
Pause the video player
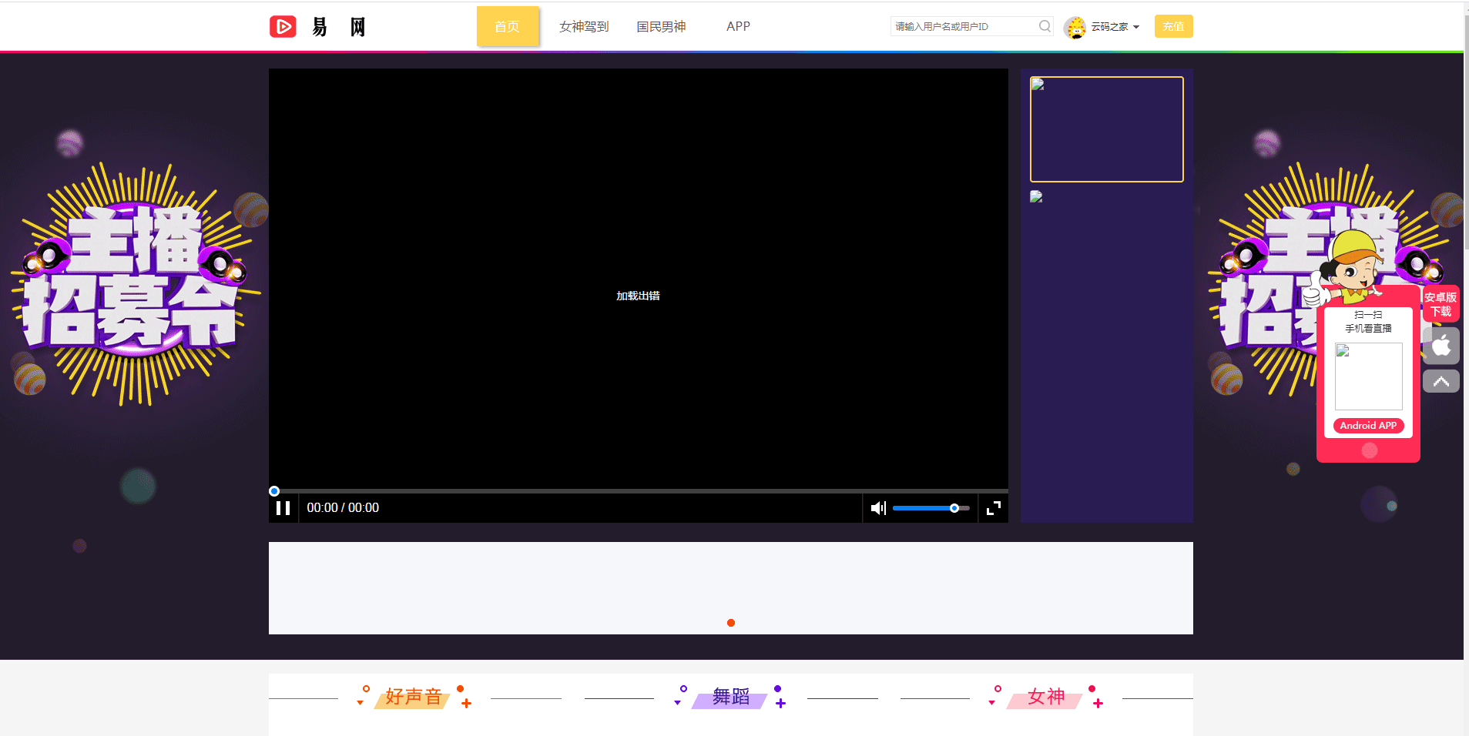[283, 508]
